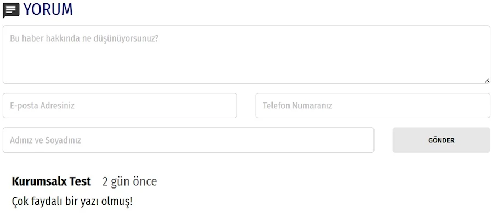The image size is (493, 217).
Task: Grab the textarea resize handle corner
Action: tap(487, 81)
